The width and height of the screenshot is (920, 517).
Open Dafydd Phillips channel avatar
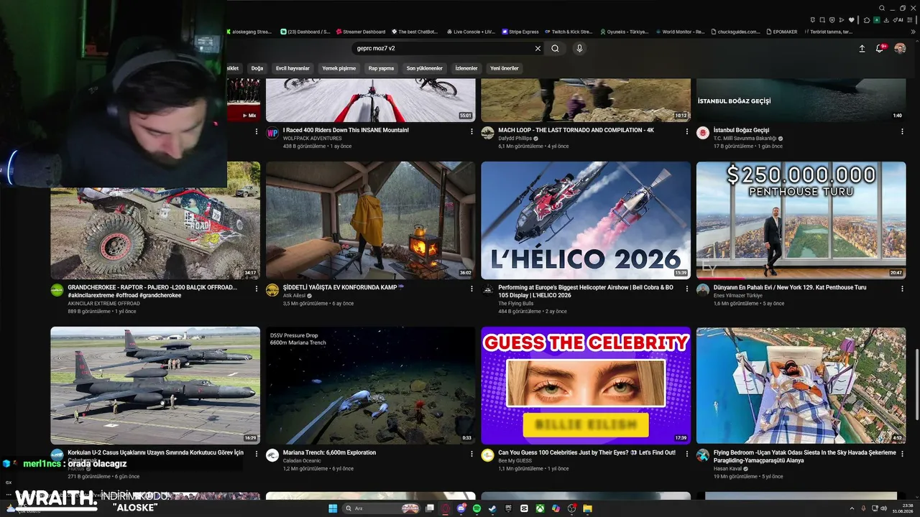(x=487, y=133)
